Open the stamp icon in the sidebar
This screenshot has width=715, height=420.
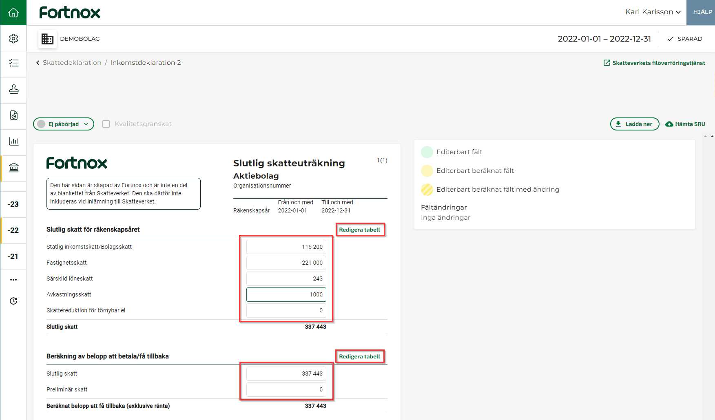[x=13, y=89]
